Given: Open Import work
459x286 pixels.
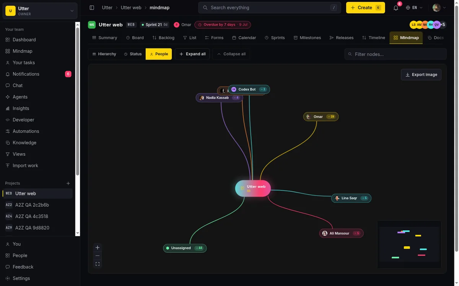Looking at the screenshot, I should (38, 165).
